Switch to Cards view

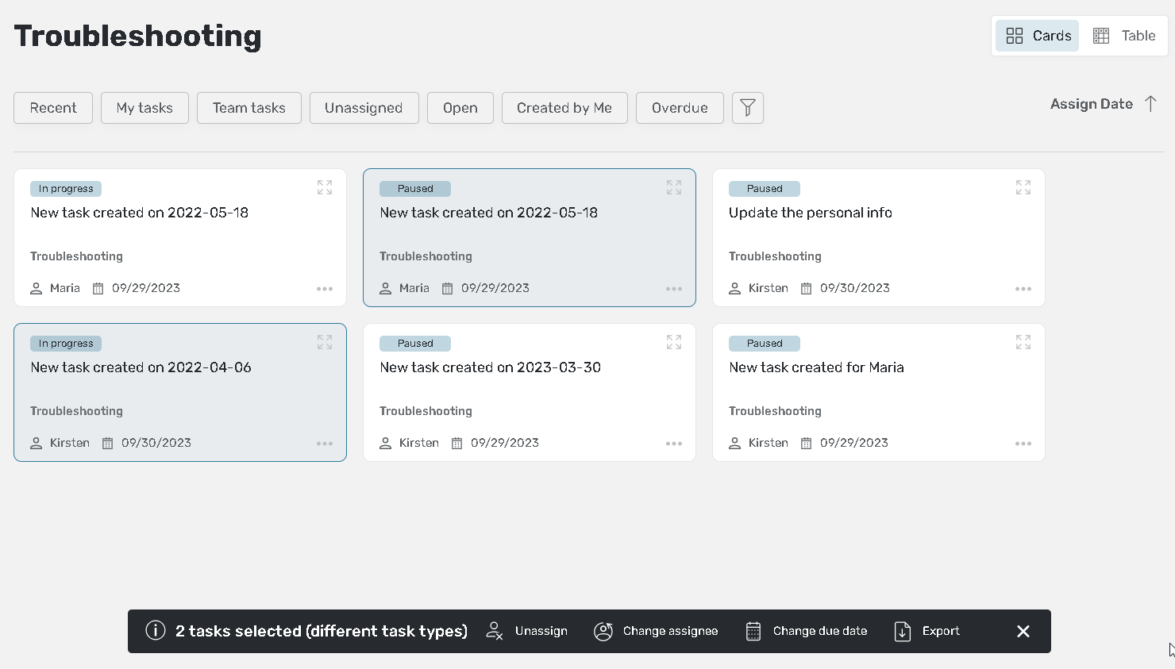[1038, 36]
